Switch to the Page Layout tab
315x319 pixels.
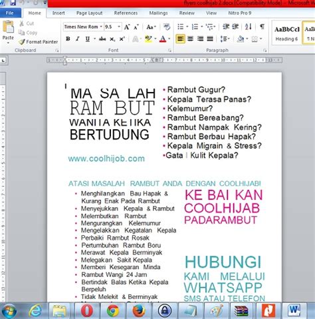coord(89,13)
